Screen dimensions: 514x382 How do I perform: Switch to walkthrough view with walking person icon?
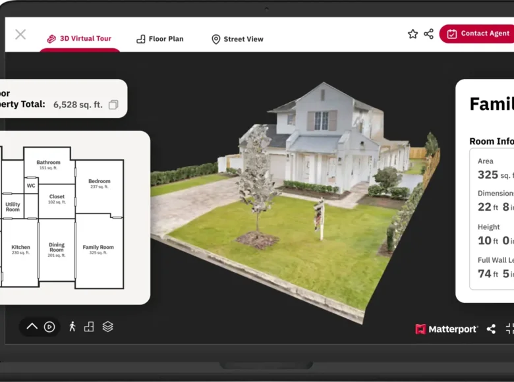72,327
